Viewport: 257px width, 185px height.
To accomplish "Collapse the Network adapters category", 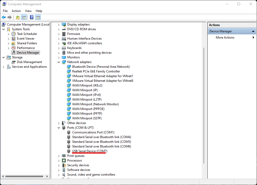I will (59, 62).
